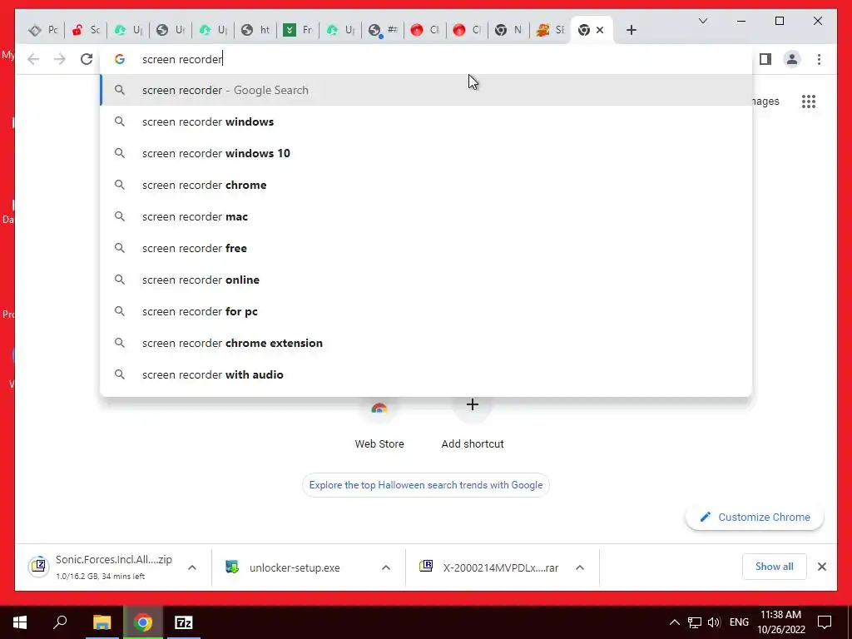
Task: Click the Customize Chrome button
Action: click(x=755, y=517)
